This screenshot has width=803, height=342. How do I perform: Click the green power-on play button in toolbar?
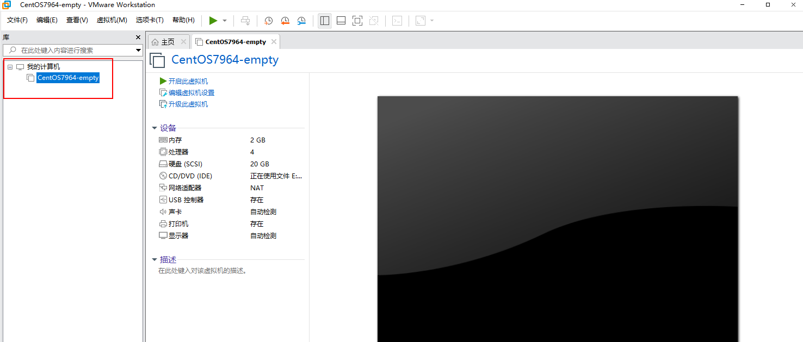(213, 21)
